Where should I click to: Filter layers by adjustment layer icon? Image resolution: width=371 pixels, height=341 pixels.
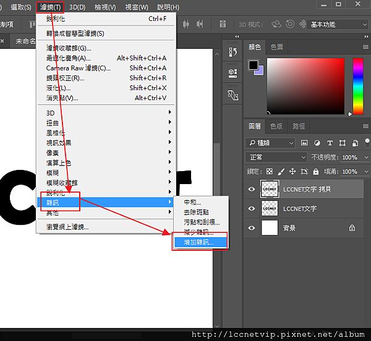pos(317,143)
